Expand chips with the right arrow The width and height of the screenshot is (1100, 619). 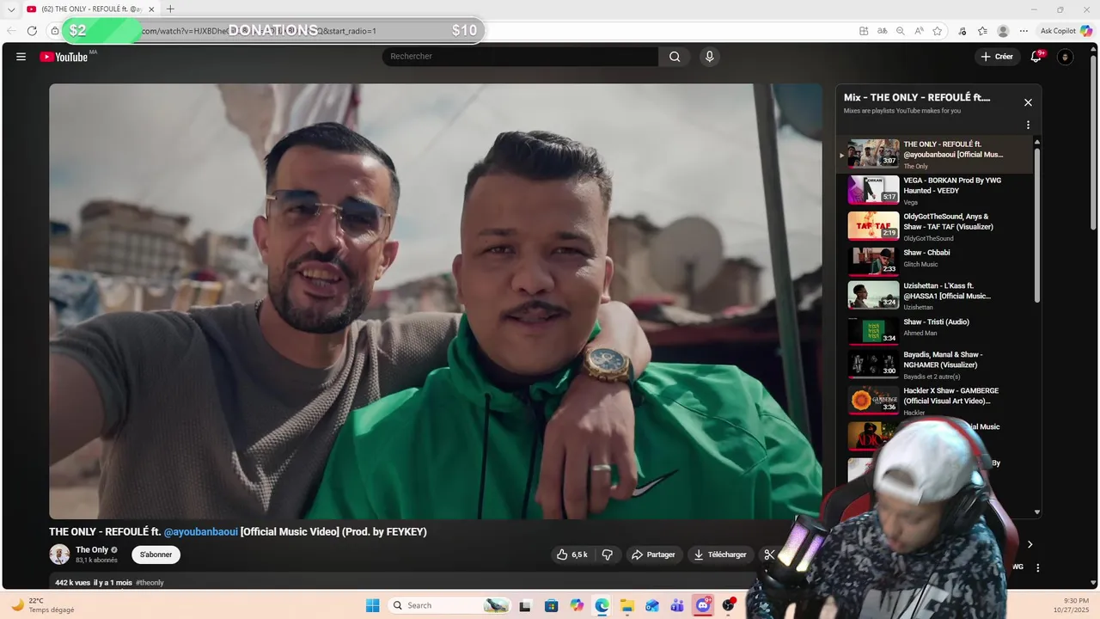1030,544
